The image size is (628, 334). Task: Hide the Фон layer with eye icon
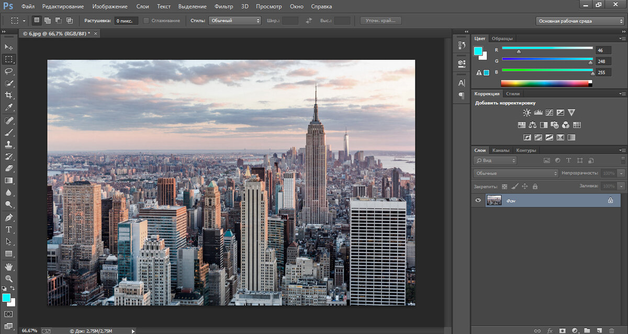[478, 200]
